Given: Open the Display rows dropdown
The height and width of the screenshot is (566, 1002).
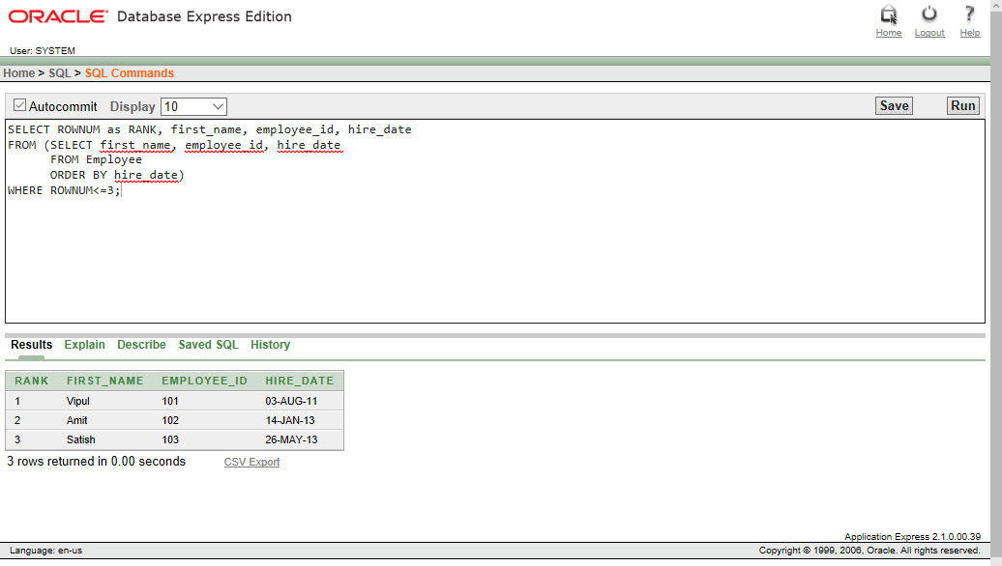Looking at the screenshot, I should pos(193,106).
